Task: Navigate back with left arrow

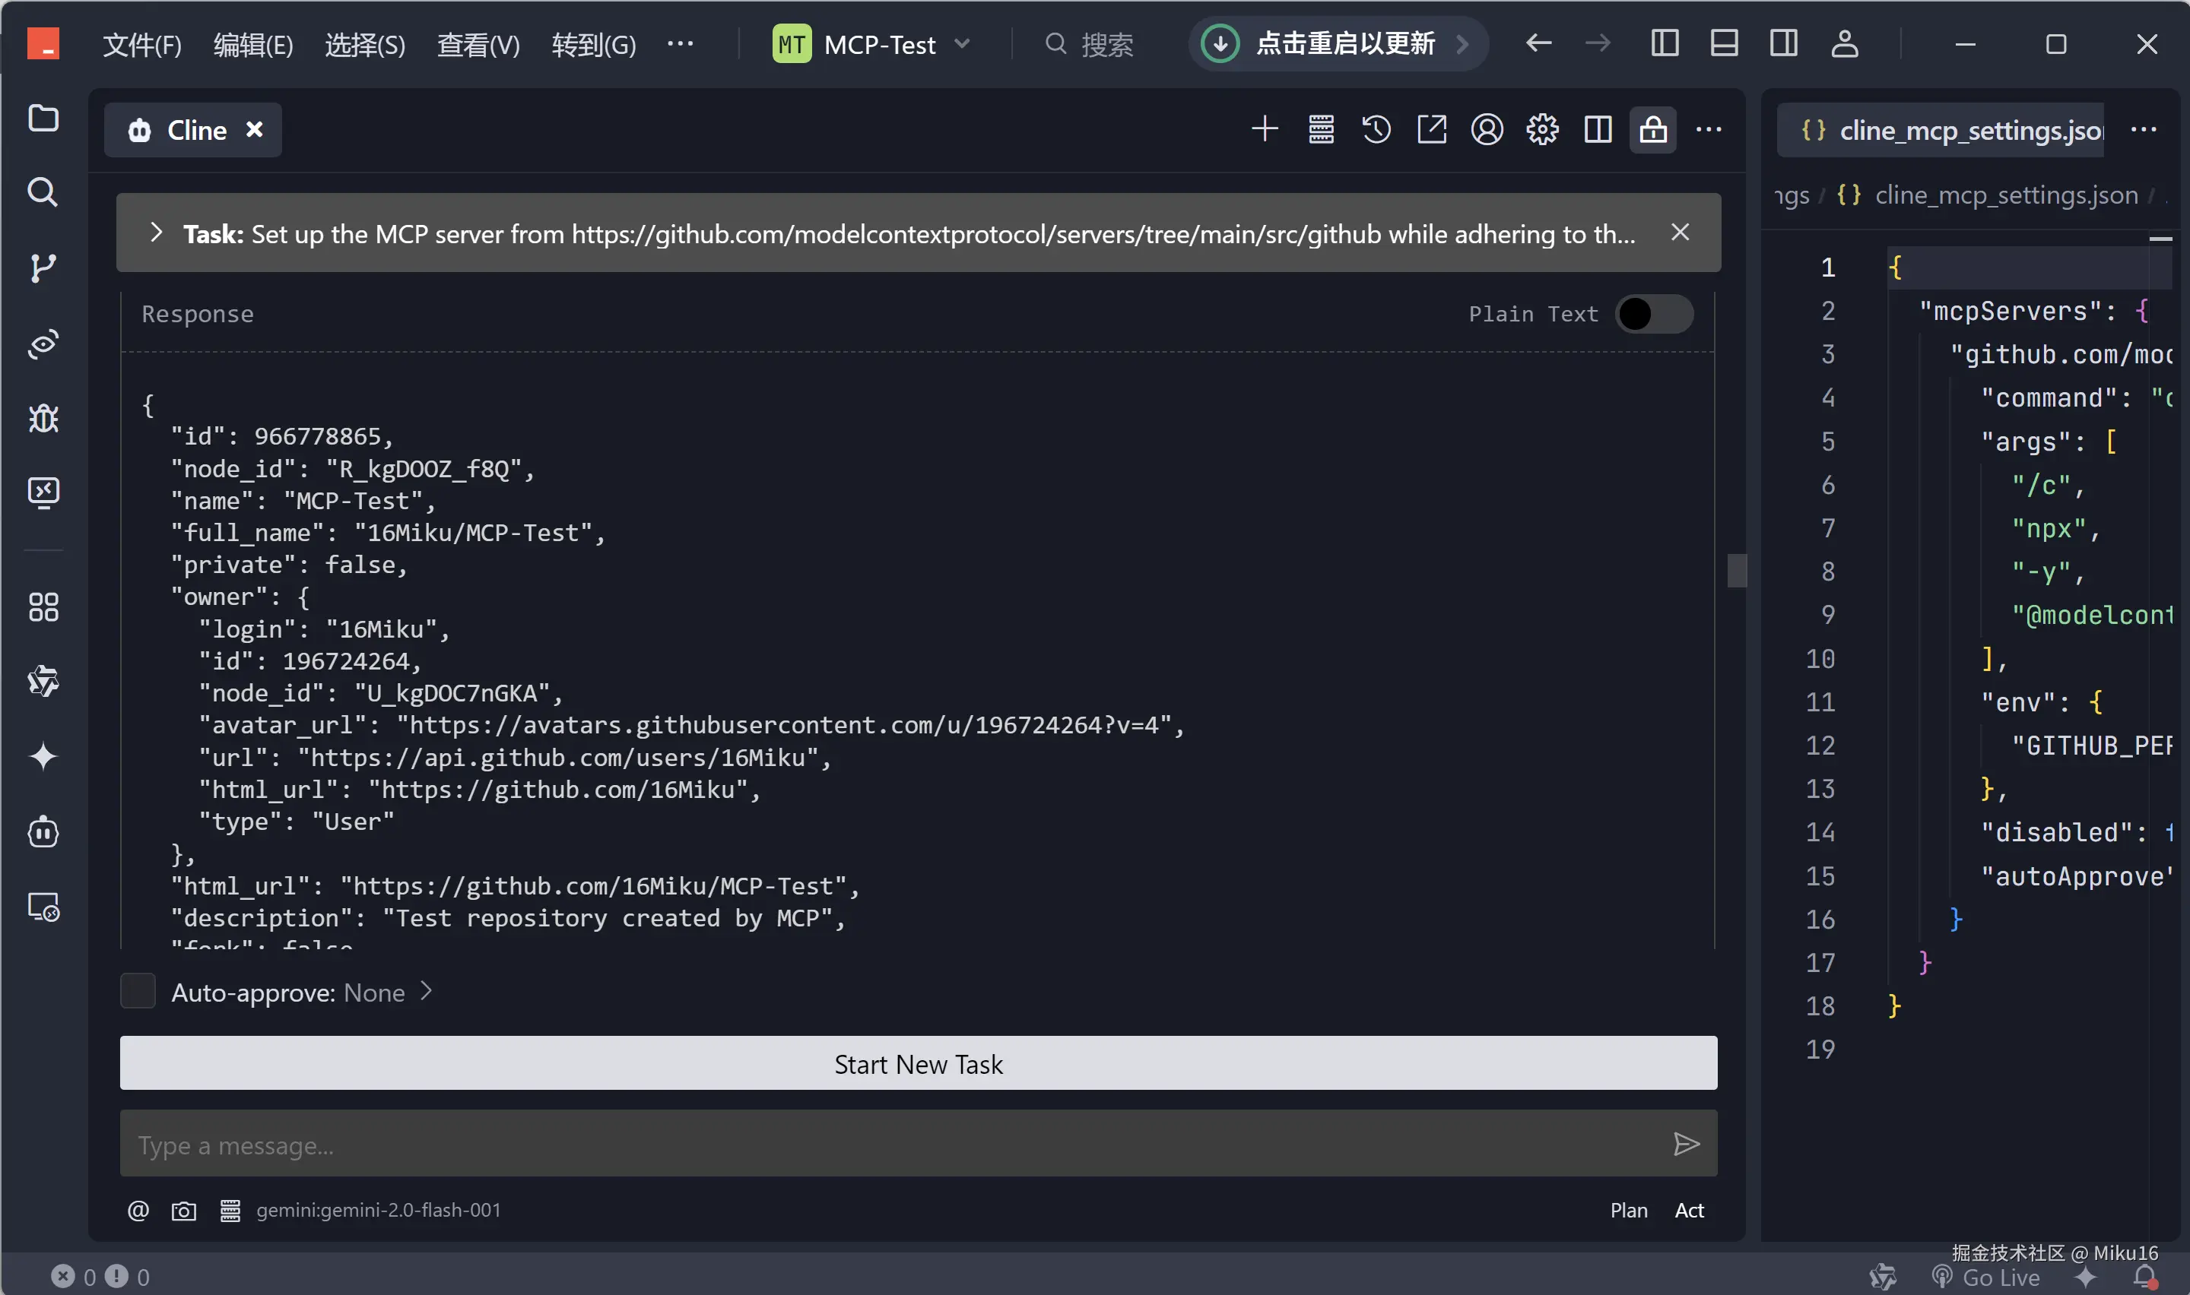Action: pyautogui.click(x=1538, y=43)
